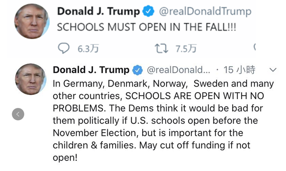This screenshot has width=286, height=171.
Task: Click the retweet arrows icon
Action: point(161,49)
